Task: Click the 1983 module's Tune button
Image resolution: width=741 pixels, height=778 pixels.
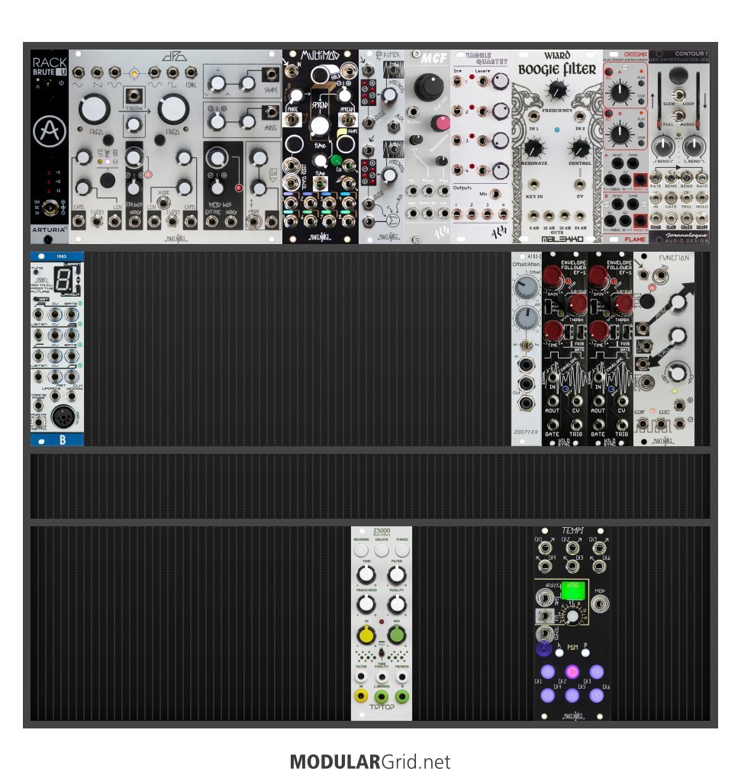Action: coord(35,273)
